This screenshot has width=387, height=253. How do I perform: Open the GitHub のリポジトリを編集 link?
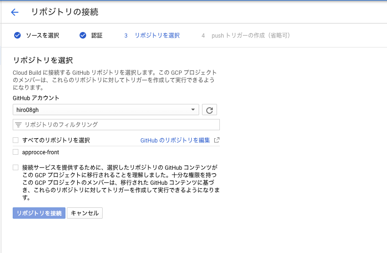coord(175,140)
